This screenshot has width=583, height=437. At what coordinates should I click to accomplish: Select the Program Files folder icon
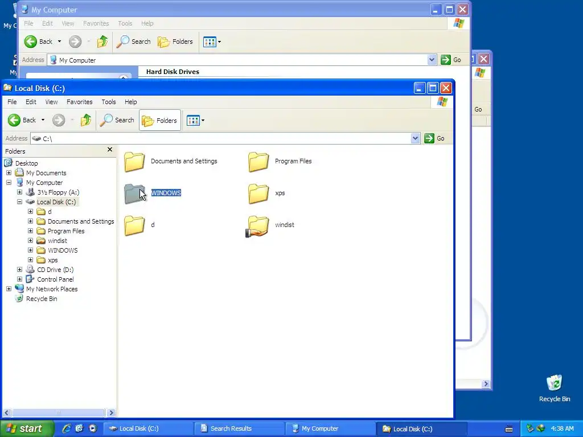pyautogui.click(x=258, y=162)
